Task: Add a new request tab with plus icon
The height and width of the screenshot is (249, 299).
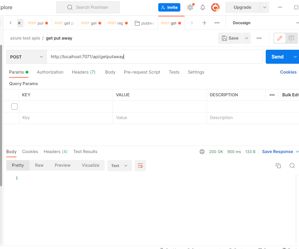Action: point(204,23)
